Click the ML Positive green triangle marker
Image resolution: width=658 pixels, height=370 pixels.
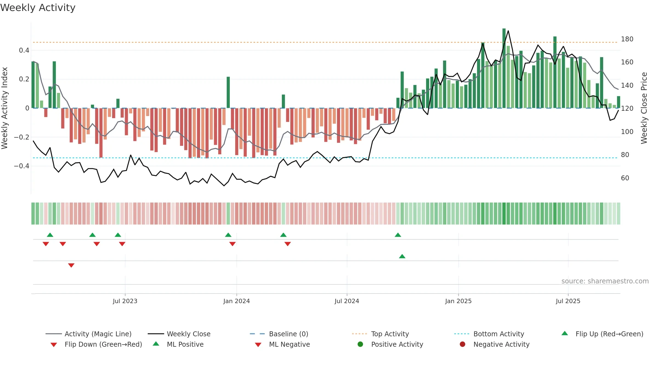(402, 256)
